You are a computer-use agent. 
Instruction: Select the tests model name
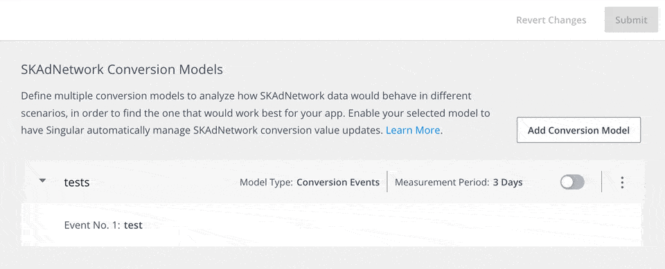tap(77, 182)
